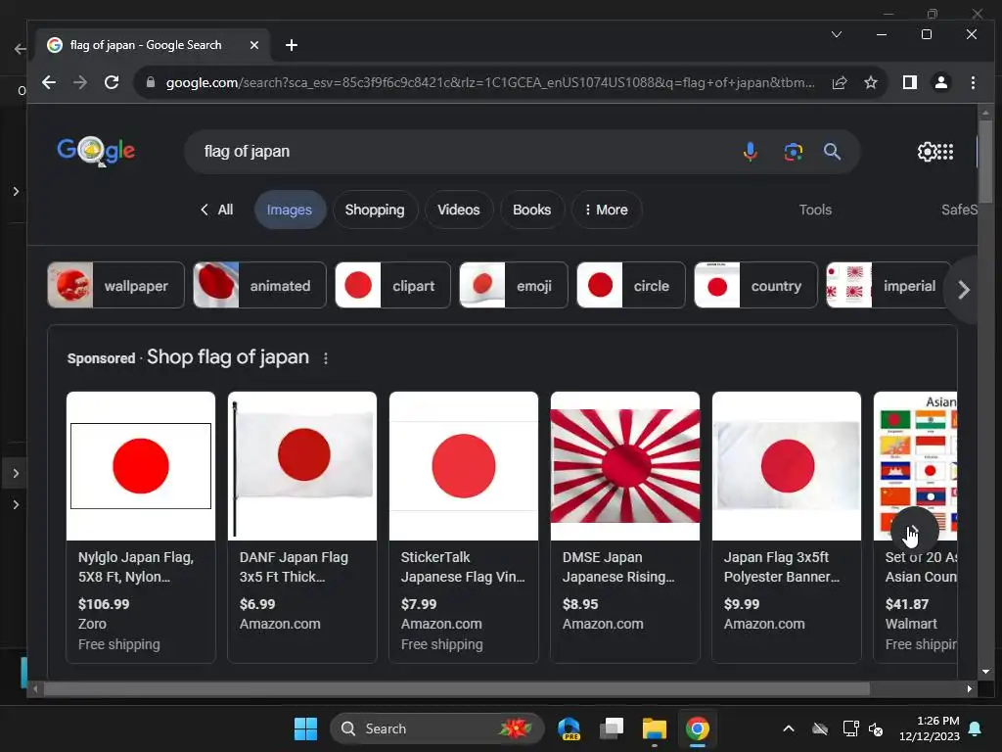The width and height of the screenshot is (1002, 752).
Task: Start voice search with microphone icon
Action: tap(751, 152)
